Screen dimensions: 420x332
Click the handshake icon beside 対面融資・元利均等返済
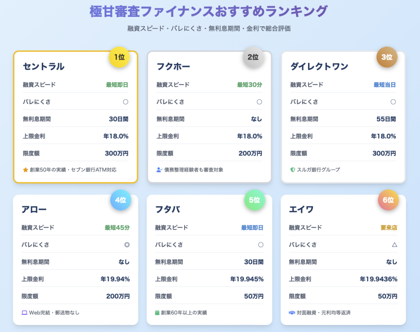coord(292,313)
